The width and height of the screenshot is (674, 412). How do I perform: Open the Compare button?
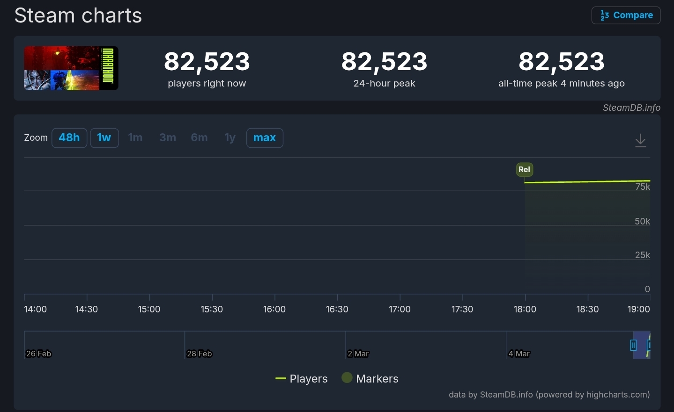click(626, 15)
